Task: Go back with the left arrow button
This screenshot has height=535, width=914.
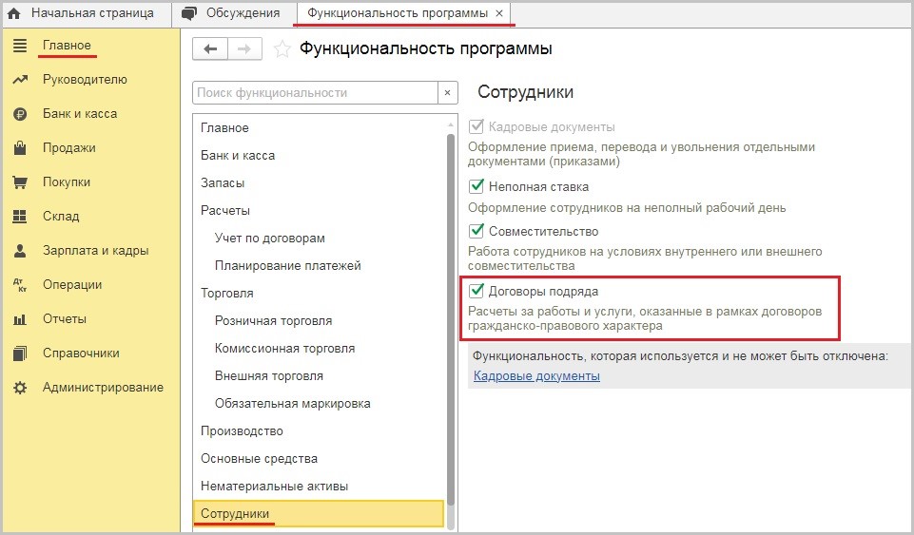Action: [210, 48]
